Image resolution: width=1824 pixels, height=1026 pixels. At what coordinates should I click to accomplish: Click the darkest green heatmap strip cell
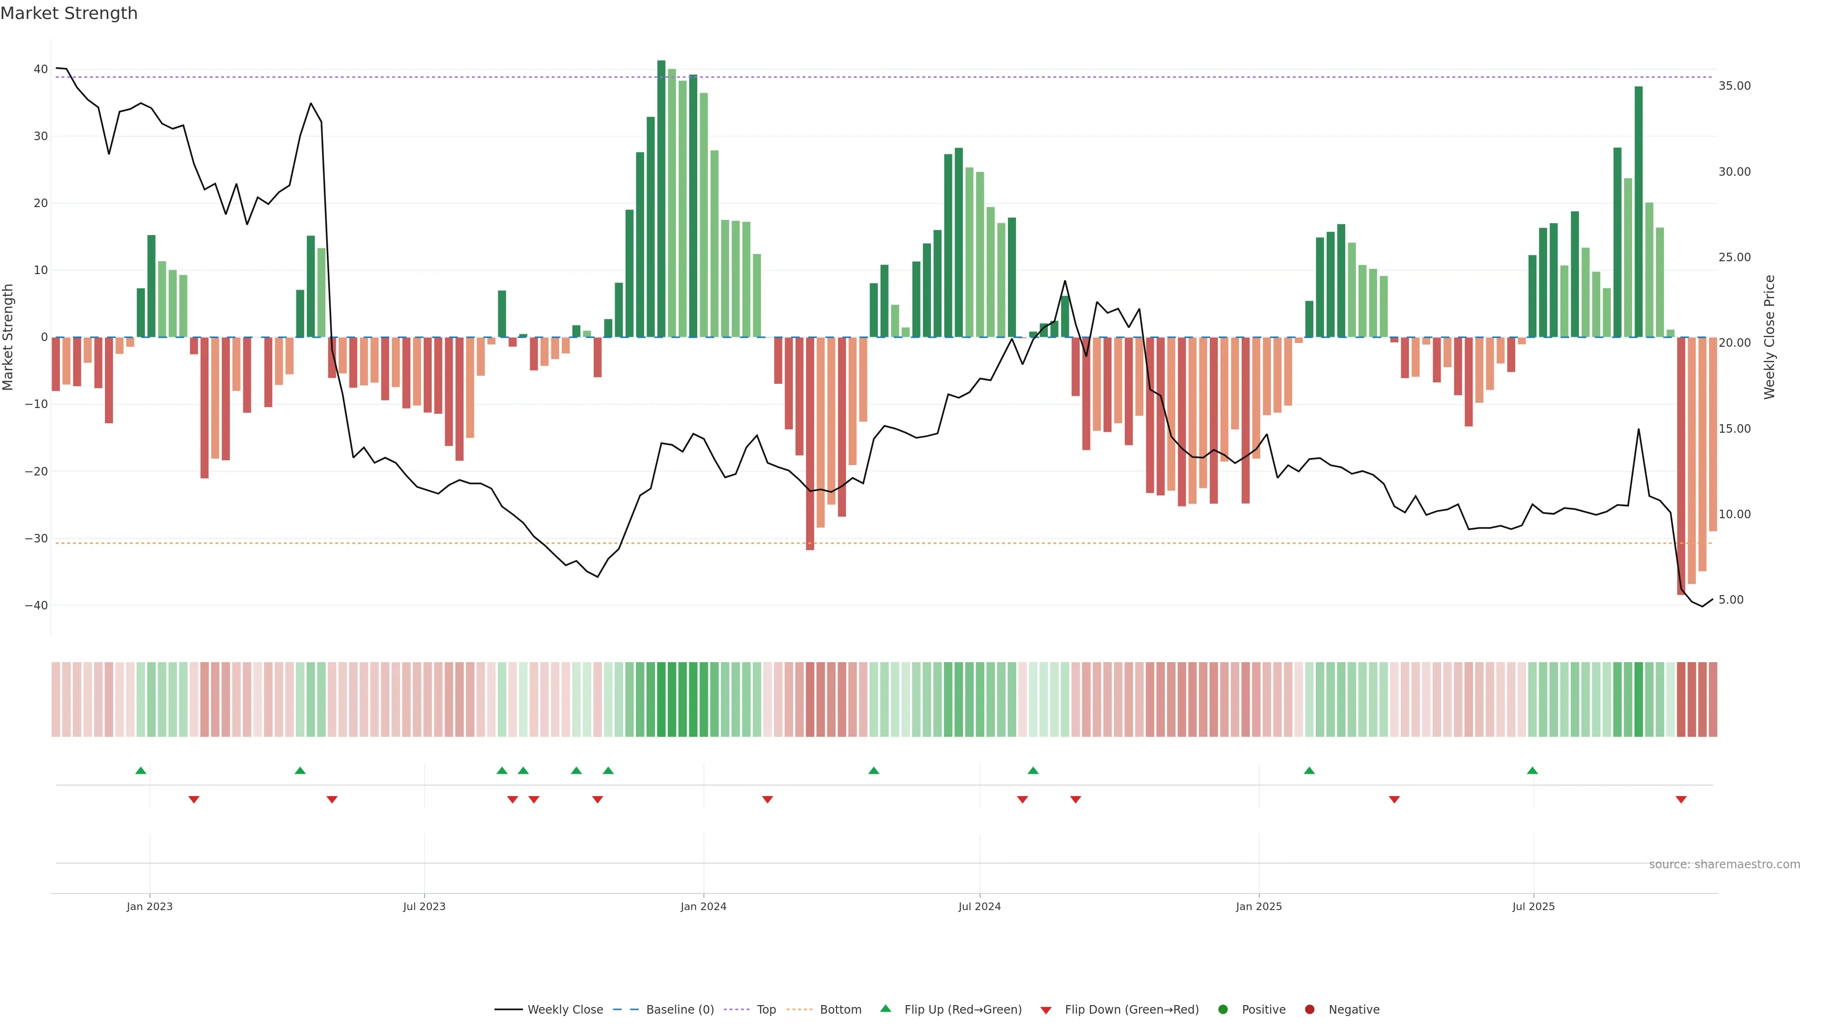[x=661, y=700]
